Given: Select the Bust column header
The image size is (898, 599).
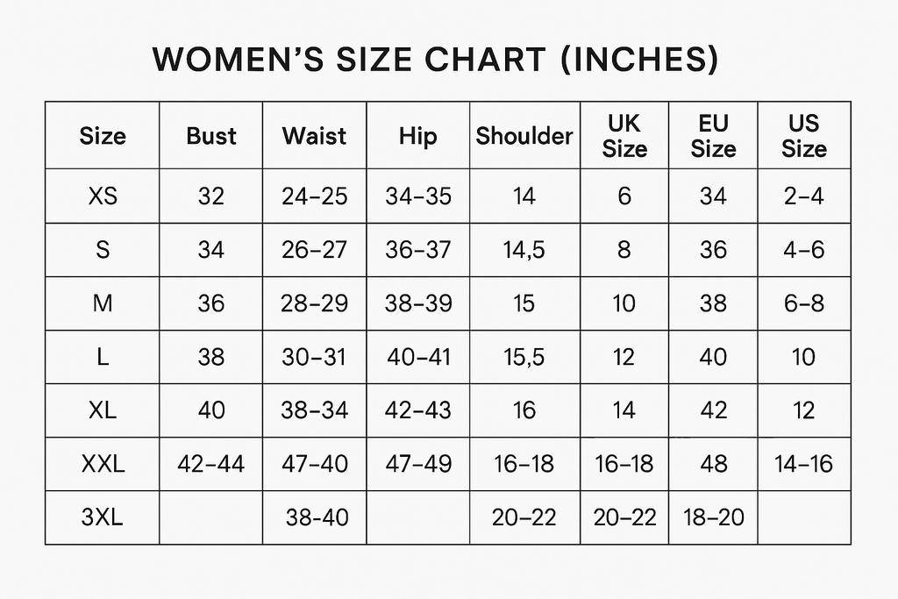Looking at the screenshot, I should point(210,136).
